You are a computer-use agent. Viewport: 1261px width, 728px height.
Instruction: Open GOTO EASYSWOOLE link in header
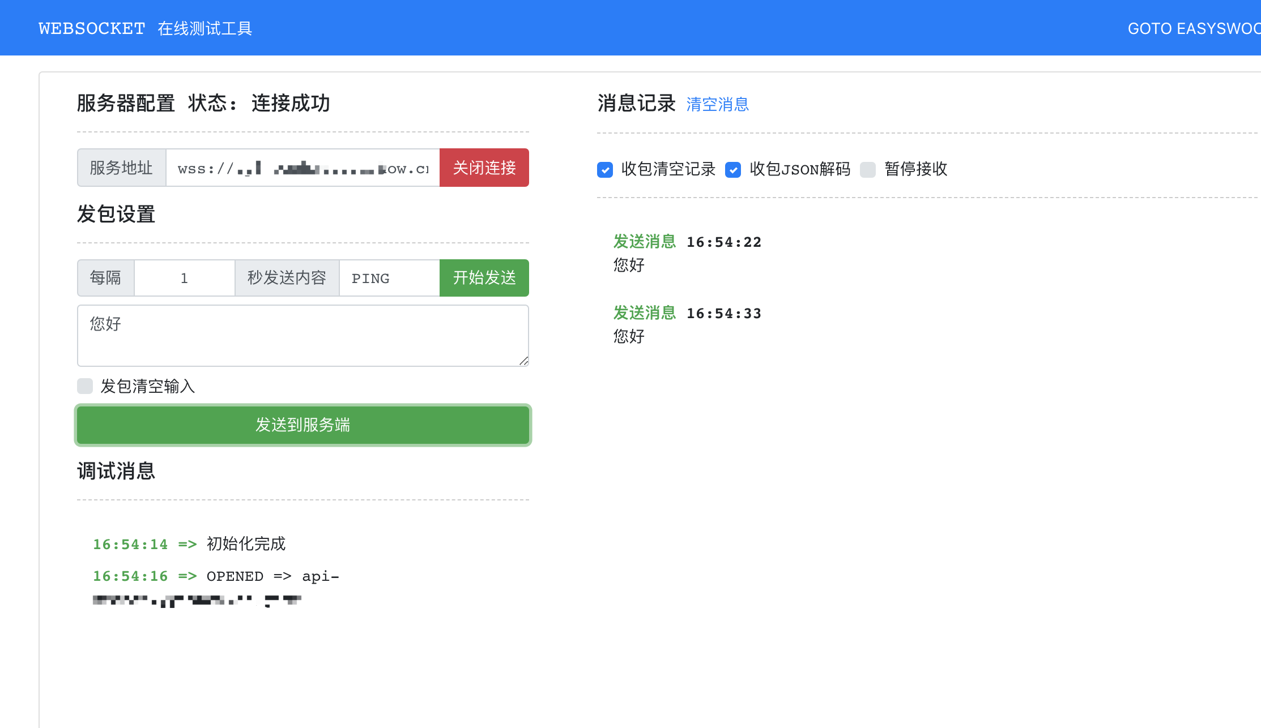click(x=1194, y=28)
